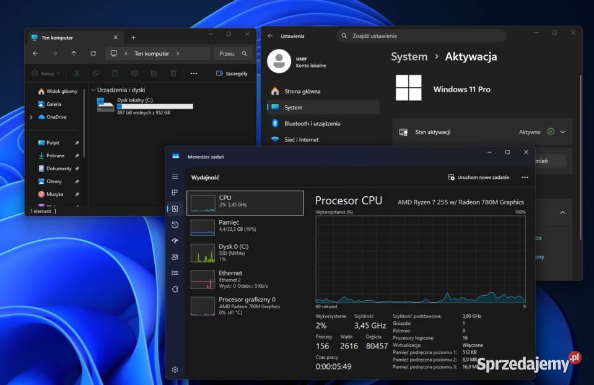The image size is (594, 385).
Task: Click user account avatar in Settings
Action: pyautogui.click(x=279, y=61)
